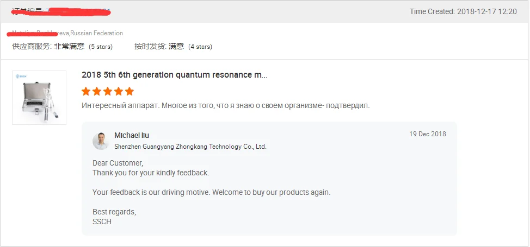Click the Russian Federation reviewer location
The height and width of the screenshot is (247, 530).
(x=97, y=33)
